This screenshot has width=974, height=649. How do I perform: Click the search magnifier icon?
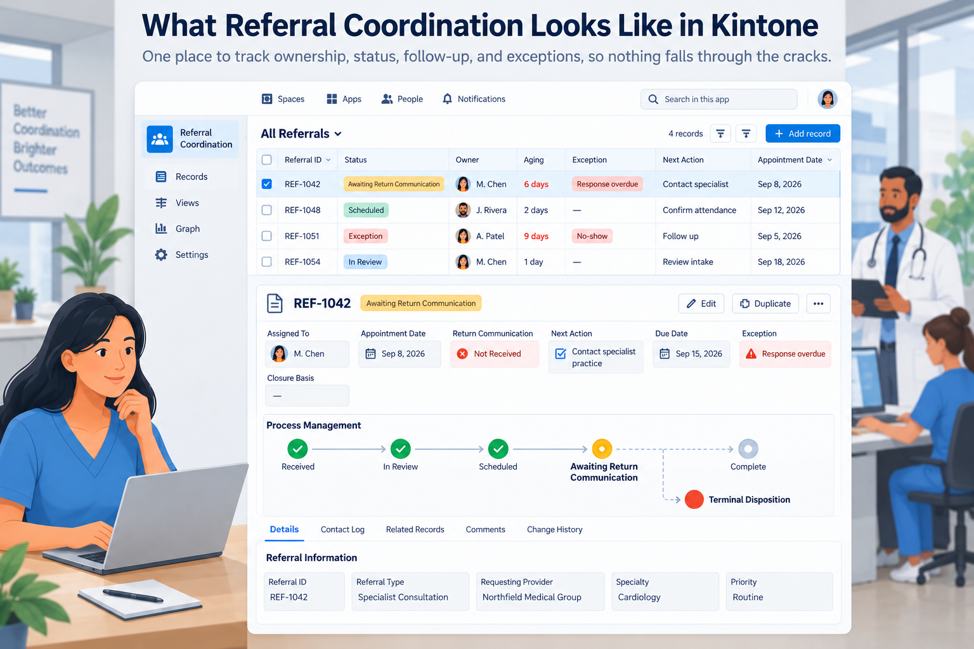tap(653, 100)
